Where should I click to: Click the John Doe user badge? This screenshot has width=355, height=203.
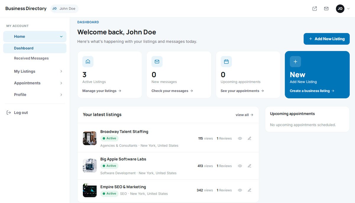coord(64,9)
